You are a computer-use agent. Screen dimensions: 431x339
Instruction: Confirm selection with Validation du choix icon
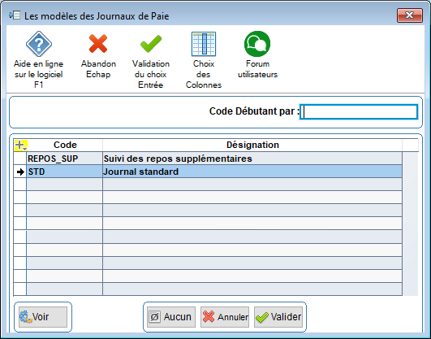coord(151,44)
